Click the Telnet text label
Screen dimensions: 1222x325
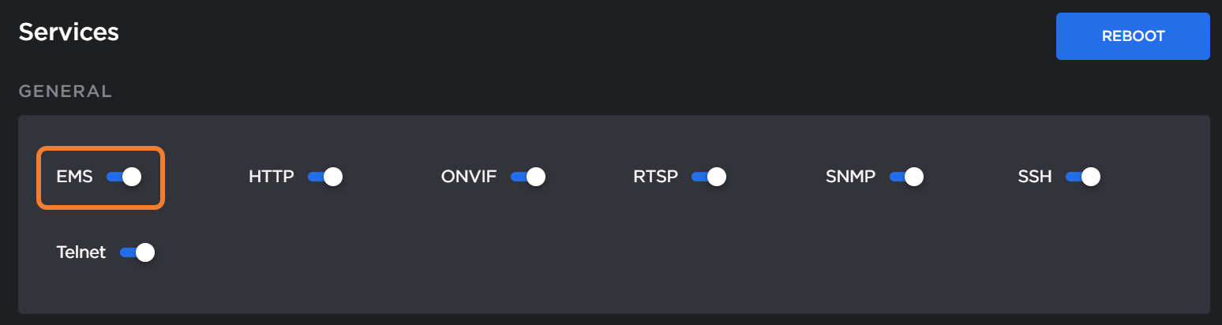click(x=81, y=252)
